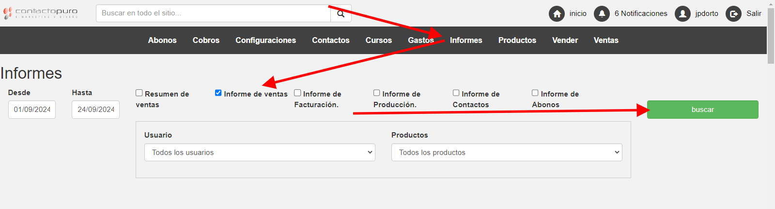Click the search magnifier icon

pos(341,14)
